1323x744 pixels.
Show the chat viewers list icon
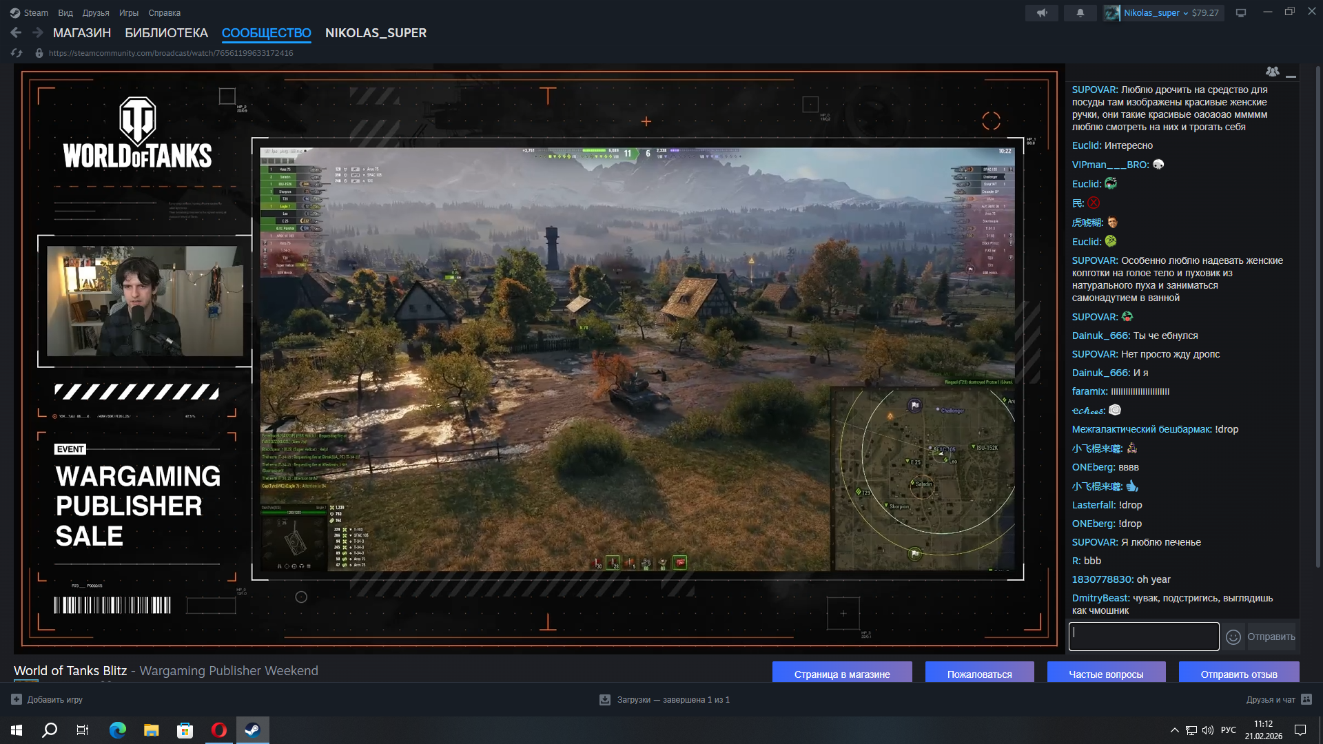tap(1272, 72)
